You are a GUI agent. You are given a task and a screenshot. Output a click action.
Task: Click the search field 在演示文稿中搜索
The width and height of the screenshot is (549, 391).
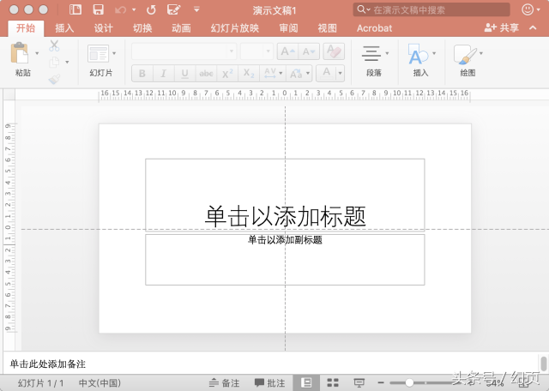(431, 9)
